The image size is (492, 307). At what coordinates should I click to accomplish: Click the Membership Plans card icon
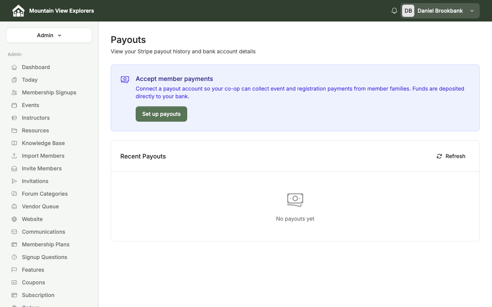[14, 244]
